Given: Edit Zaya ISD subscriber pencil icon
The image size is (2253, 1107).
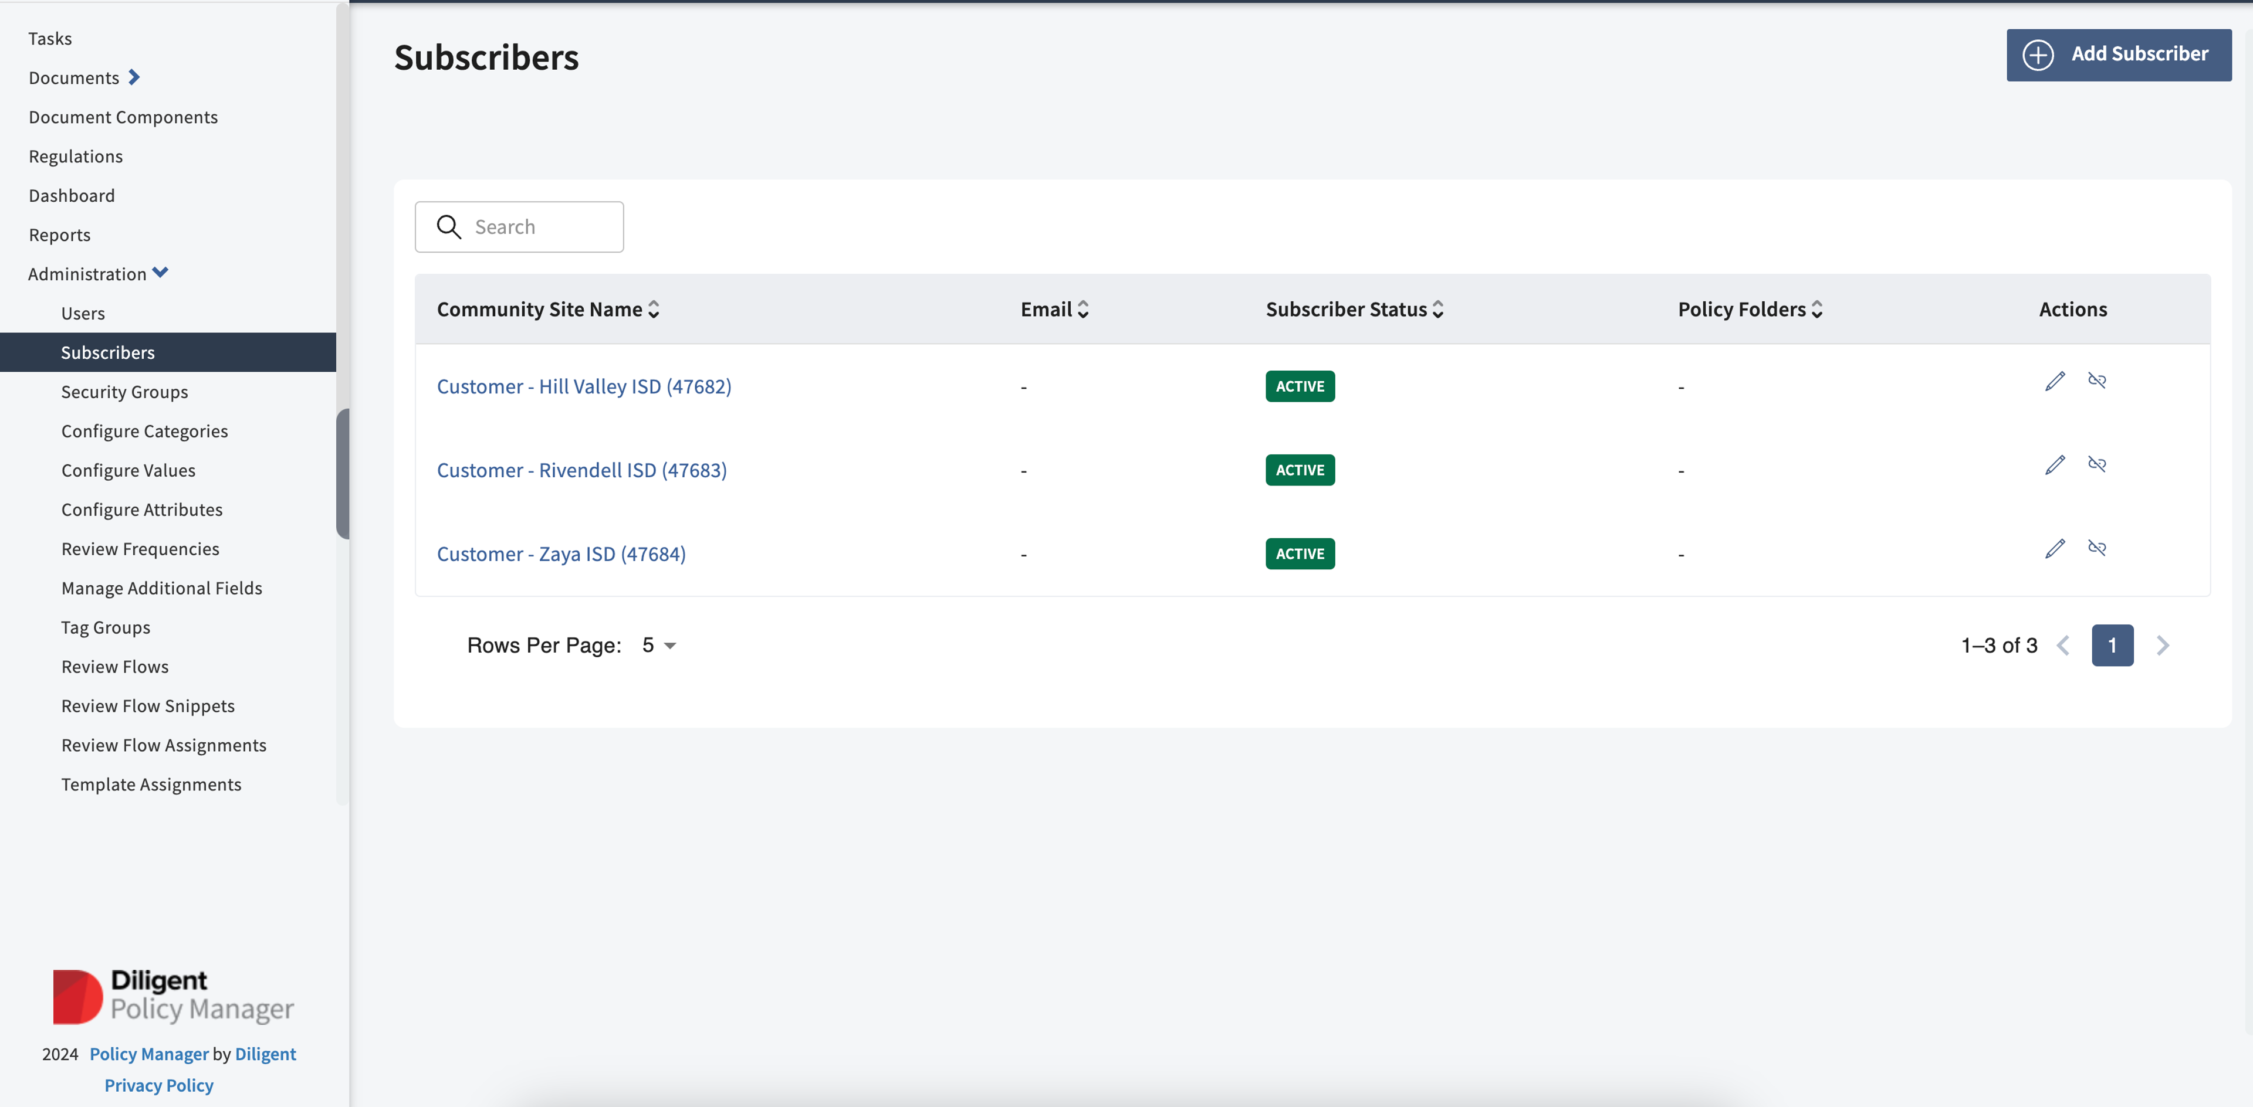Looking at the screenshot, I should click(x=2055, y=549).
